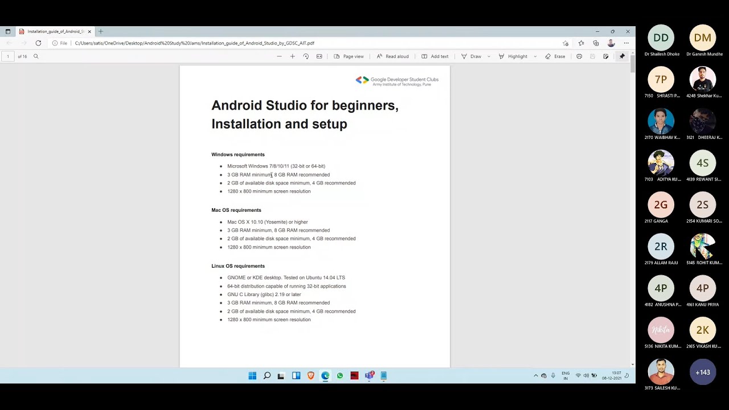
Task: Open Edge tab actions menu
Action: tap(8, 31)
